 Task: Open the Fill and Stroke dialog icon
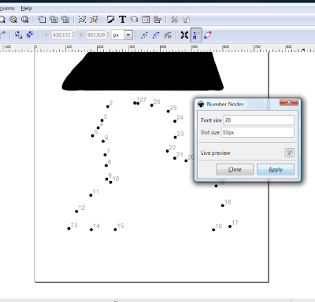click(x=111, y=20)
